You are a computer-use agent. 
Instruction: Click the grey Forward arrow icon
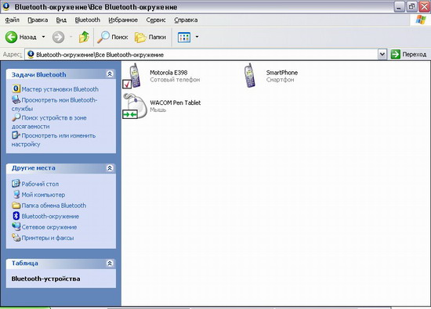click(x=58, y=37)
